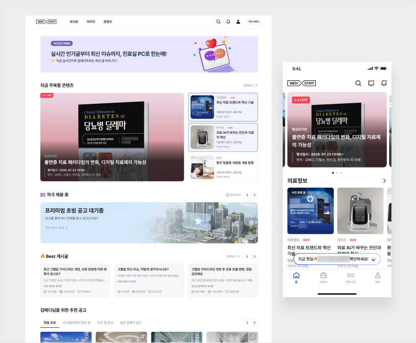Show previous recommended jobs beside 높은 연봉의 공고 tab
This screenshot has height=343, width=416.
click(247, 323)
